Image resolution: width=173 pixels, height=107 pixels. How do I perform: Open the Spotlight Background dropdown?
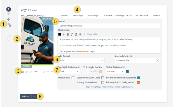point(69,72)
